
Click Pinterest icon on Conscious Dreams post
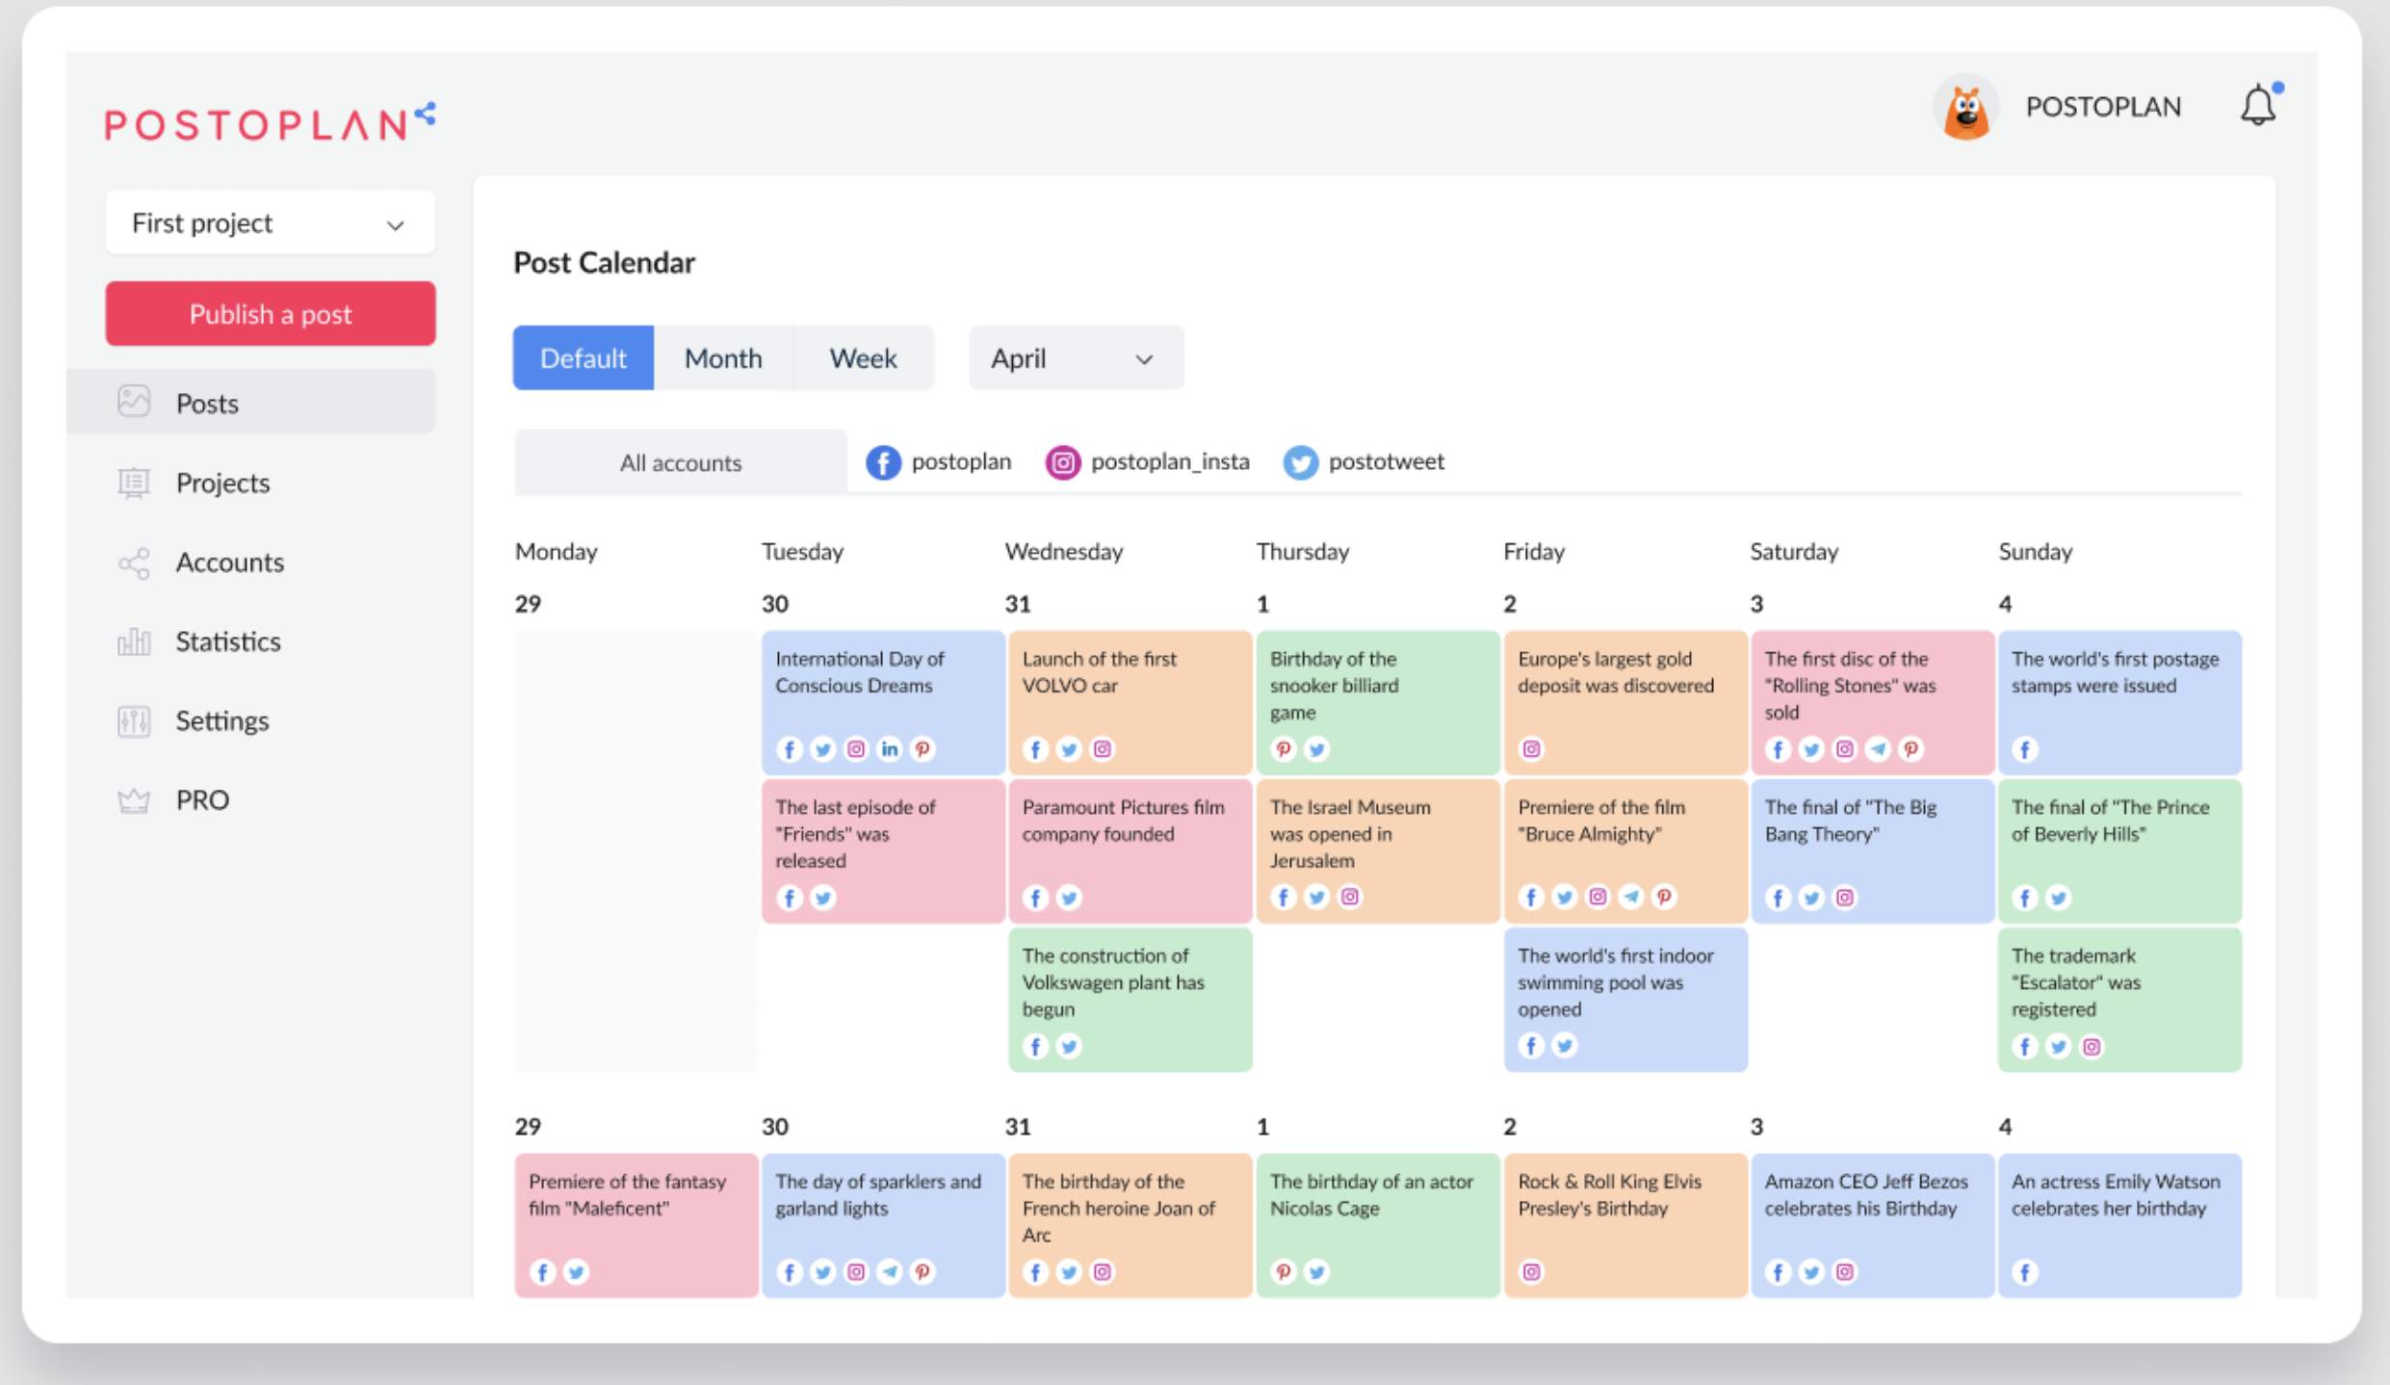922,748
